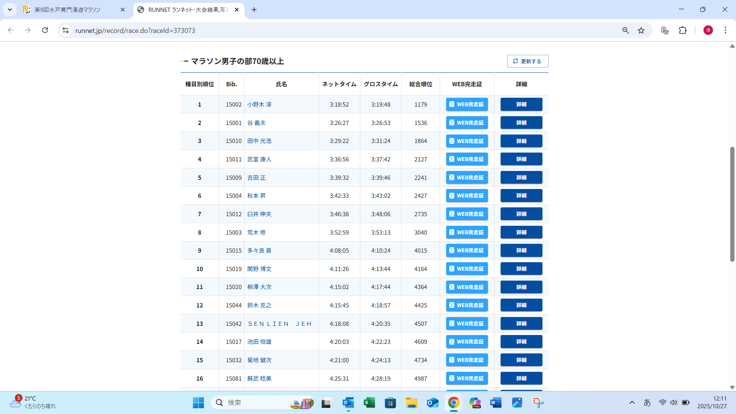This screenshot has height=414, width=736.
Task: Click the zoom magnifier icon in address bar
Action: point(626,30)
